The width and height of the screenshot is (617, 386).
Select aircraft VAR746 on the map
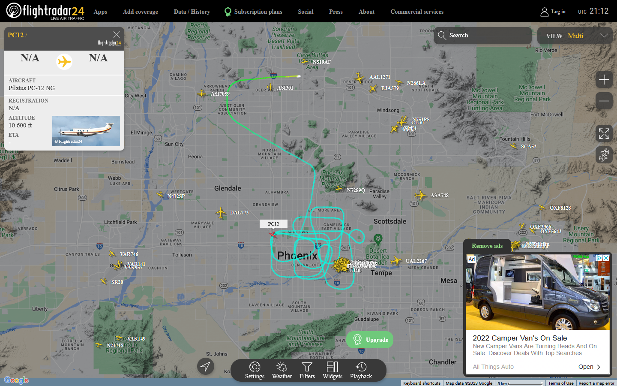(x=112, y=254)
